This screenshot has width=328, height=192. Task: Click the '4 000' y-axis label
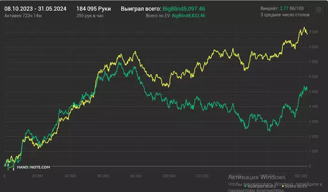[x=313, y=107]
